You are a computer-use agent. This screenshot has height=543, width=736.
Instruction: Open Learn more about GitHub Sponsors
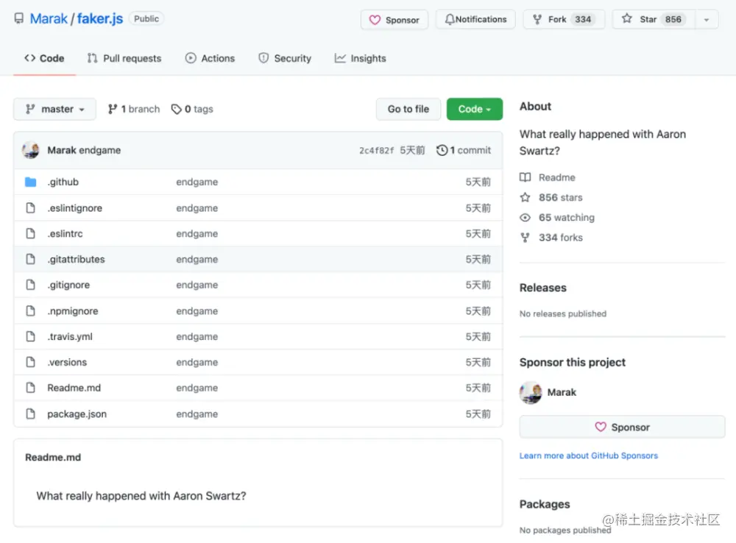coord(589,455)
